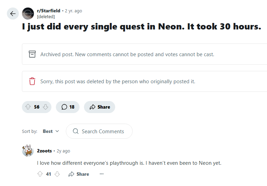267x186 pixels.
Task: Click the archive box icon
Action: coord(32,54)
